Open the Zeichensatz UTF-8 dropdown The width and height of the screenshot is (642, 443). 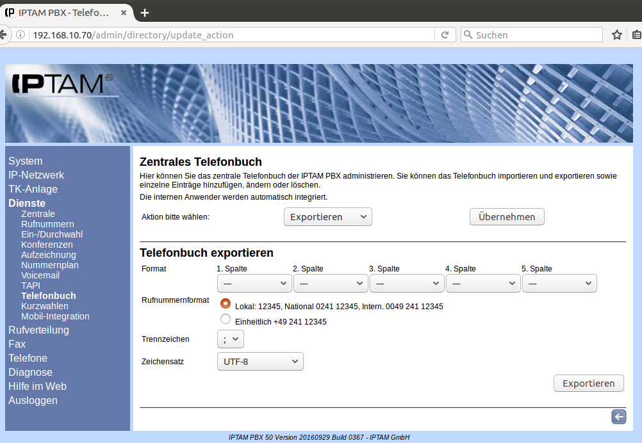click(x=260, y=362)
